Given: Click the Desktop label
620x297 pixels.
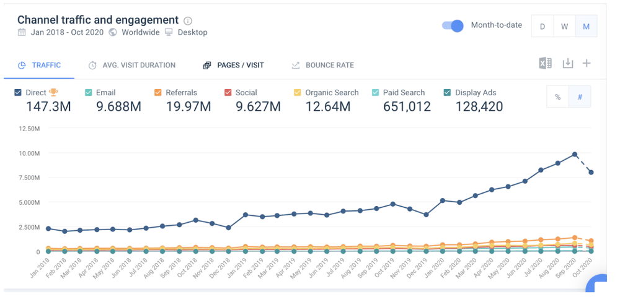Looking at the screenshot, I should [x=193, y=32].
